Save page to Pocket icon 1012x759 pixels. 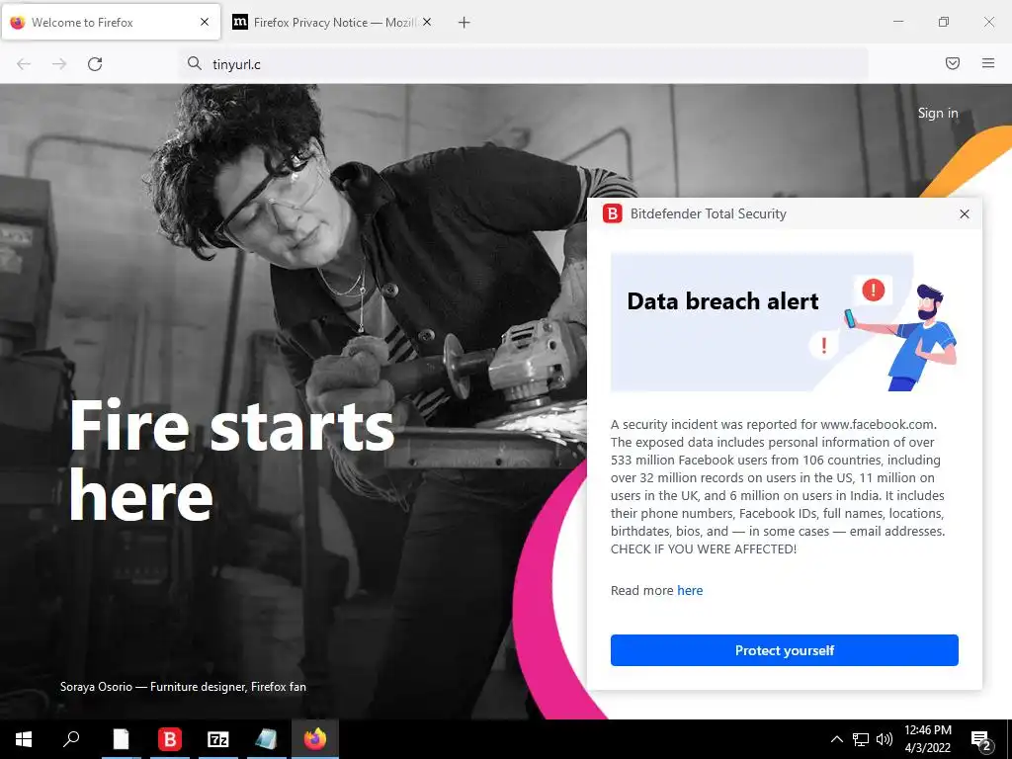[953, 63]
